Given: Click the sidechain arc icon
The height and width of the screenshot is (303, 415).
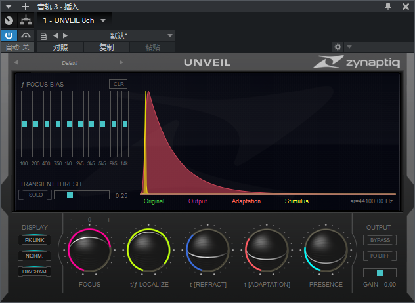Looking at the screenshot, I should pos(26,35).
